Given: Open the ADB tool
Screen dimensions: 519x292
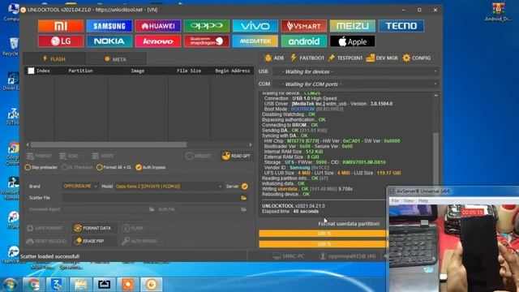Looking at the screenshot, I should 274,58.
